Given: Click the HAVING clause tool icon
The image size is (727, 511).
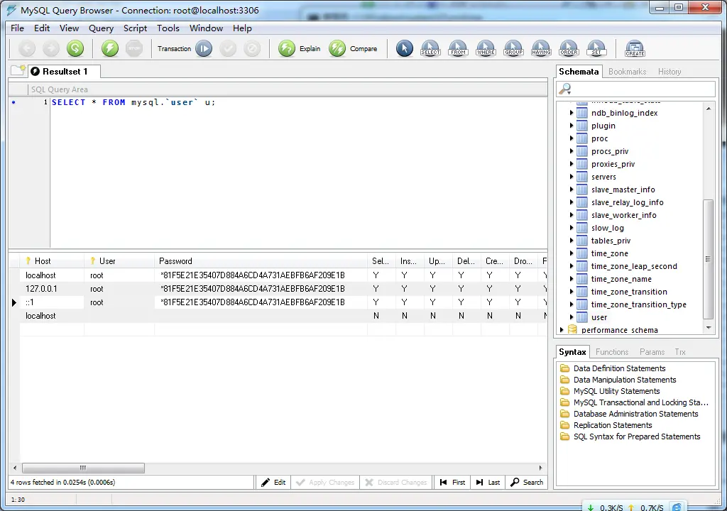Looking at the screenshot, I should [541, 48].
